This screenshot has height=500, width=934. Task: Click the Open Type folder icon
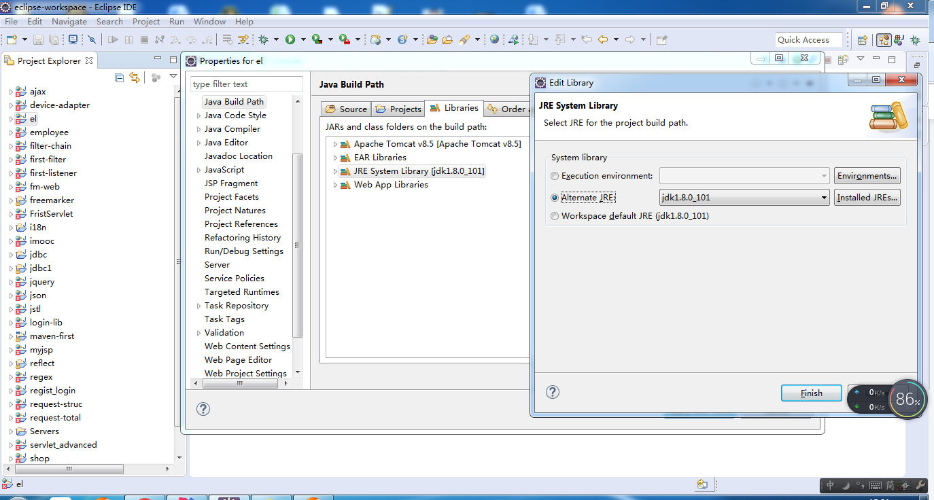[432, 40]
